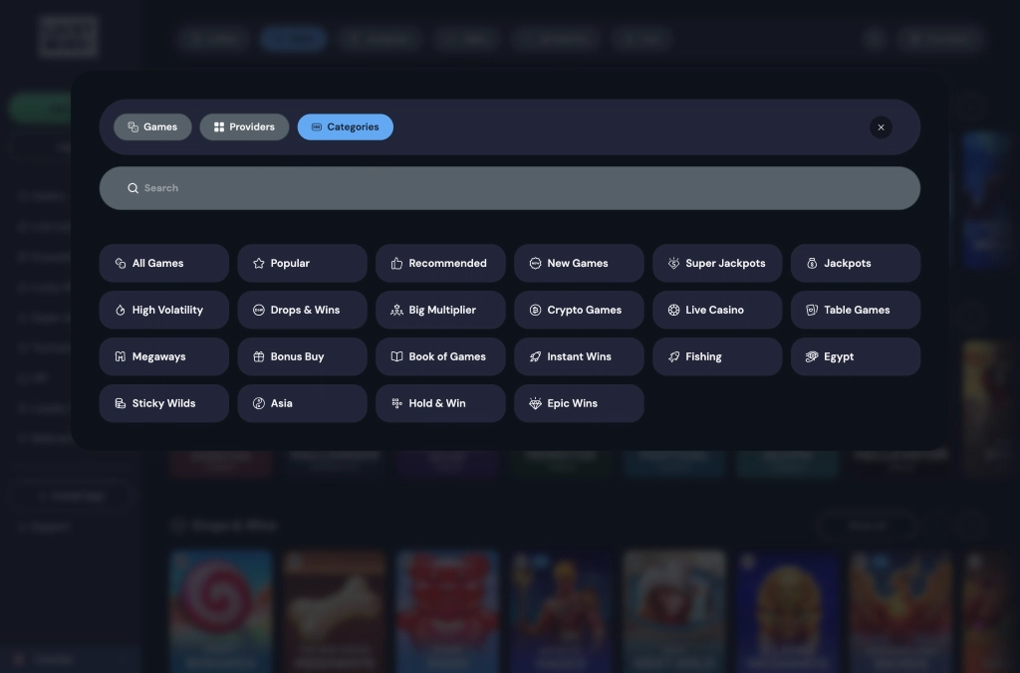This screenshot has height=673, width=1020.
Task: Open the All Games category
Action: point(163,263)
